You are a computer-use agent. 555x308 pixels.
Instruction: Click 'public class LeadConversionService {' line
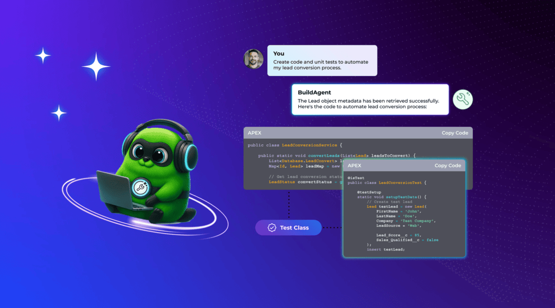[295, 145]
